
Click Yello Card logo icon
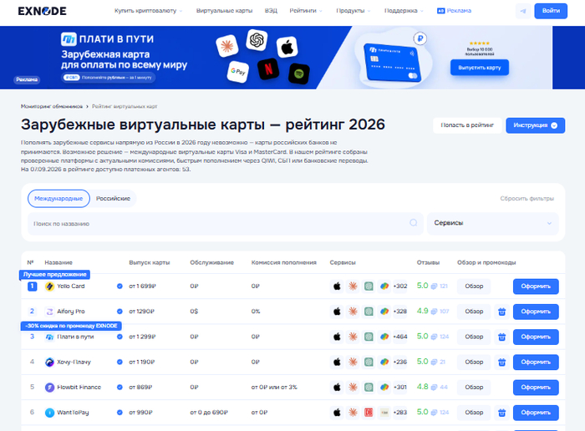[x=49, y=286]
